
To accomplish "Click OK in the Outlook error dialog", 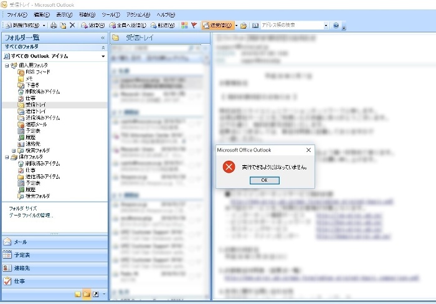I will coord(265,180).
